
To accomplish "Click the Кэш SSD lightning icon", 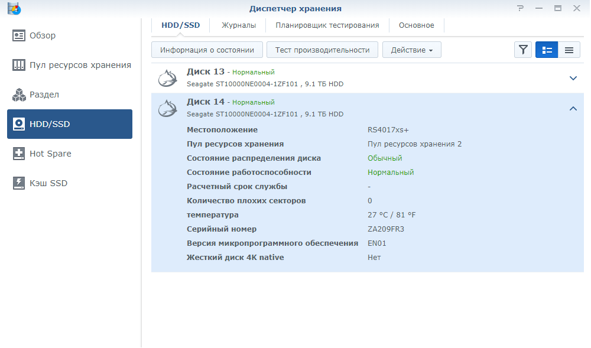I will click(19, 183).
